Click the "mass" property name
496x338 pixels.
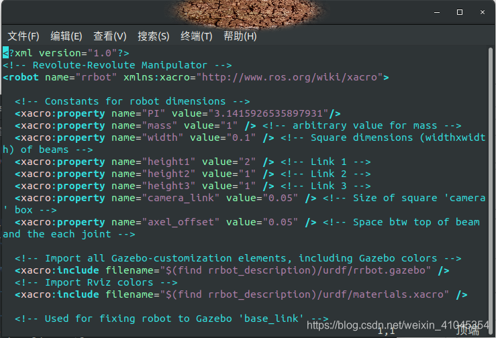click(x=160, y=125)
